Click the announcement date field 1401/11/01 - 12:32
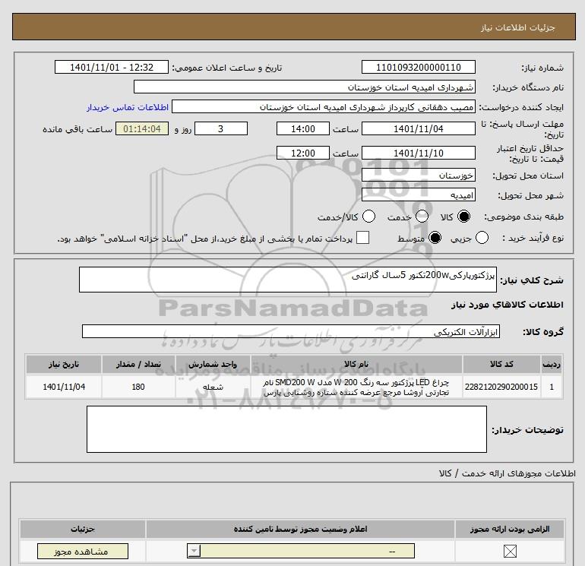 [112, 67]
